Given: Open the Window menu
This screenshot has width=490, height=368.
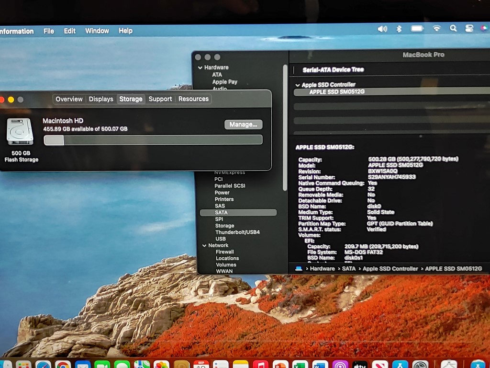Looking at the screenshot, I should [x=97, y=31].
